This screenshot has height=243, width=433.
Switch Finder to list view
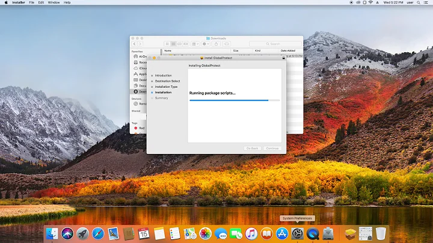173,44
